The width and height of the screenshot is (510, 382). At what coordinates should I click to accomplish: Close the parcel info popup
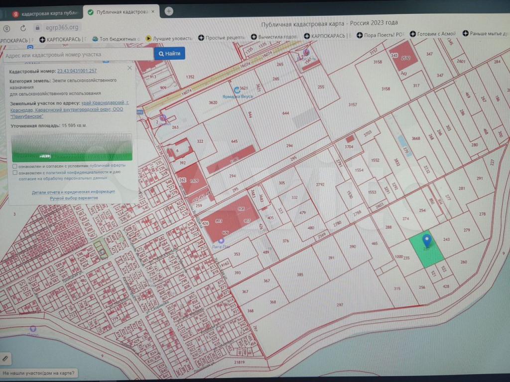coord(130,68)
